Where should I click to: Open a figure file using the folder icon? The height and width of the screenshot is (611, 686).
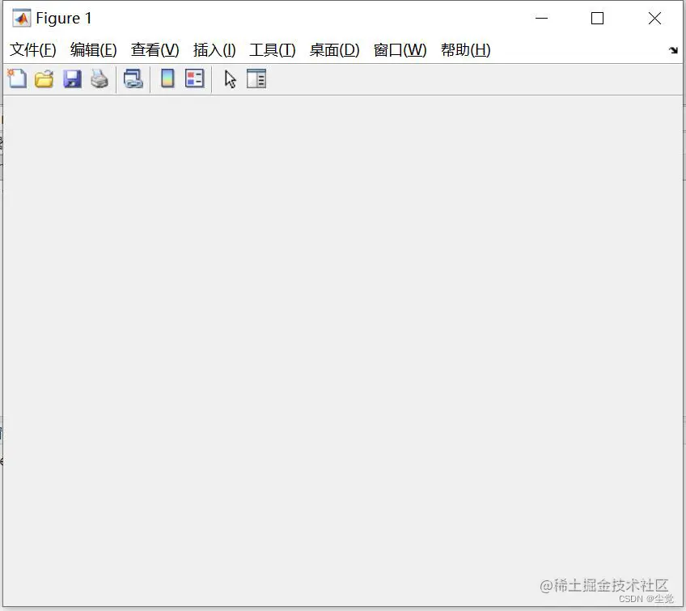[44, 78]
